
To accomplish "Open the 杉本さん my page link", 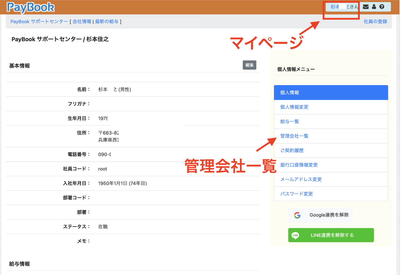I will [x=344, y=7].
